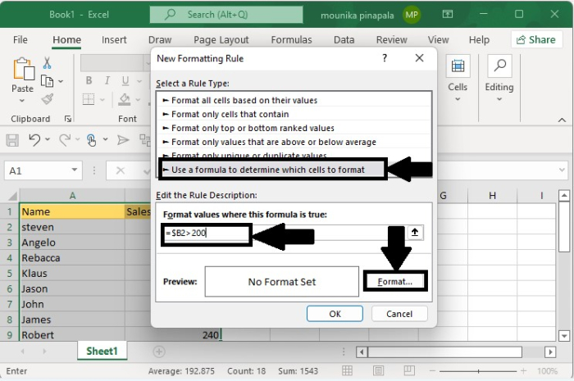Open the Clipboard dialog launcher

(x=68, y=119)
